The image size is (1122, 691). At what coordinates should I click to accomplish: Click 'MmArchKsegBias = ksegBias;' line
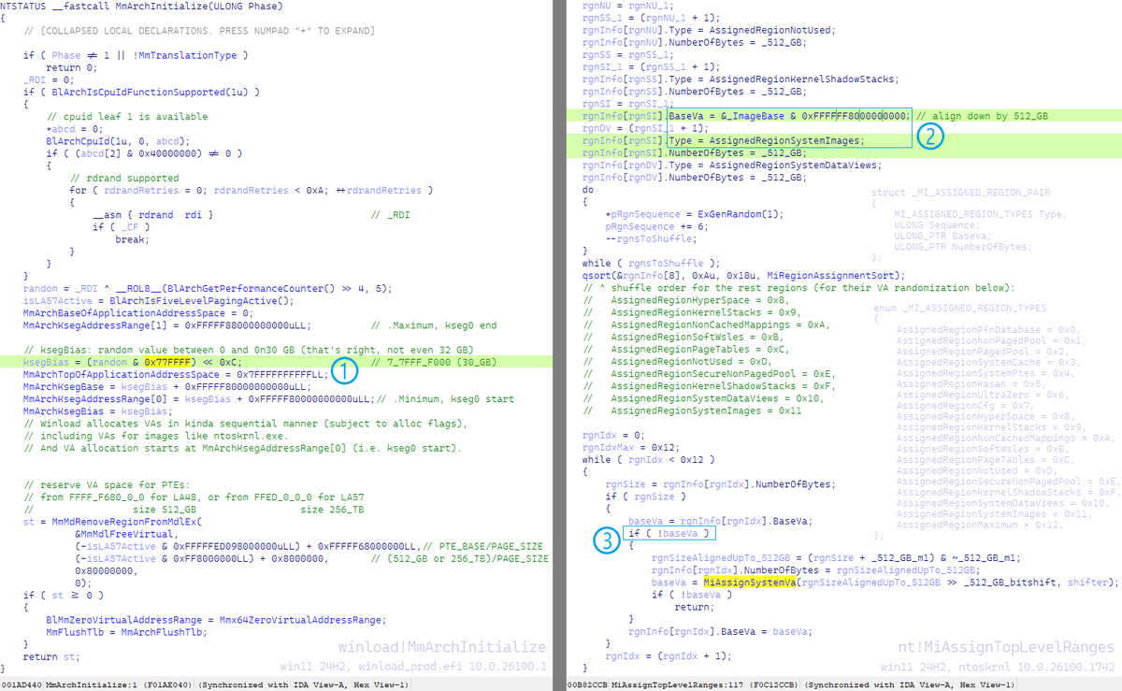[100, 410]
